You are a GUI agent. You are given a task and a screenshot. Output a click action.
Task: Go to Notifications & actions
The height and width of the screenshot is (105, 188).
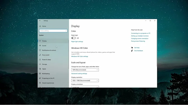coord(53,50)
